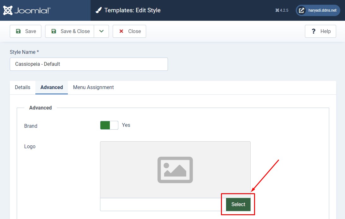
Task: Click the Yes label beside Brand switch
Action: click(x=126, y=125)
